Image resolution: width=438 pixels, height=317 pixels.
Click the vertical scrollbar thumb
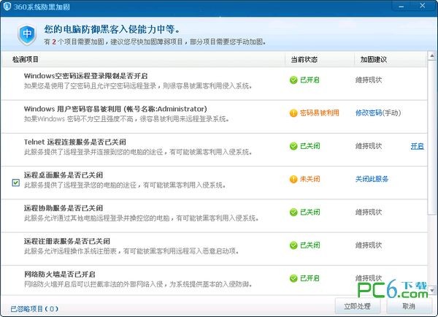432,137
